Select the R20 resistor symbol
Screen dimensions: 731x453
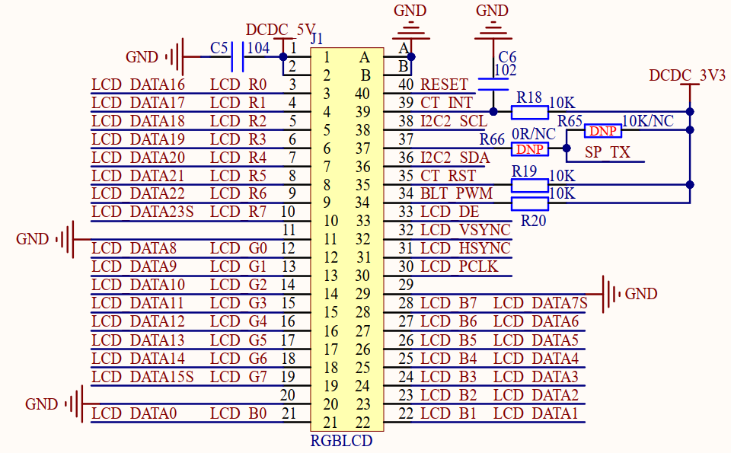tap(530, 203)
